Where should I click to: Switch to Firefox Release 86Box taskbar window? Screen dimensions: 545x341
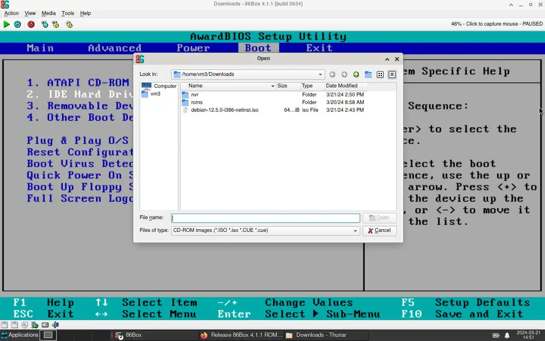tap(241, 335)
